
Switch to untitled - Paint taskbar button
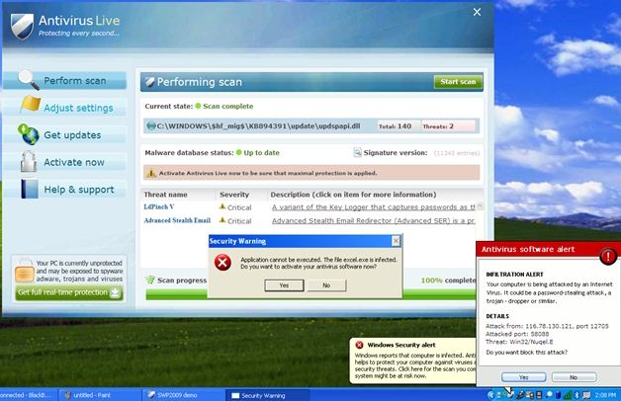100,395
